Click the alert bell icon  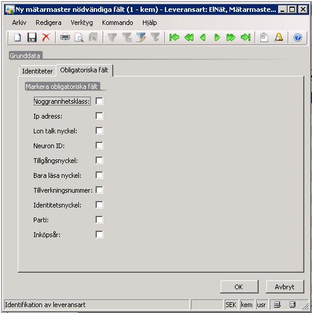pyautogui.click(x=279, y=37)
